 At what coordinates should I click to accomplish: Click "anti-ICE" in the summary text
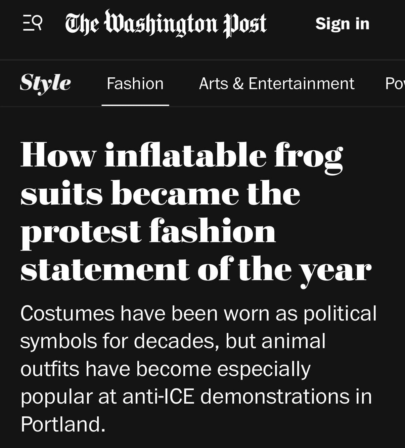(x=158, y=396)
